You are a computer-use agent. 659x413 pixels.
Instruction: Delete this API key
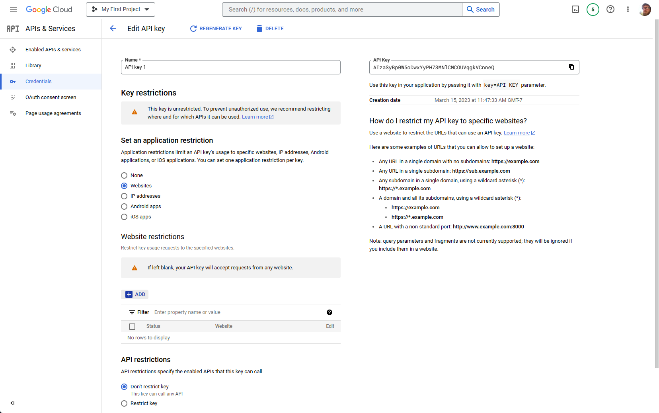click(x=270, y=29)
